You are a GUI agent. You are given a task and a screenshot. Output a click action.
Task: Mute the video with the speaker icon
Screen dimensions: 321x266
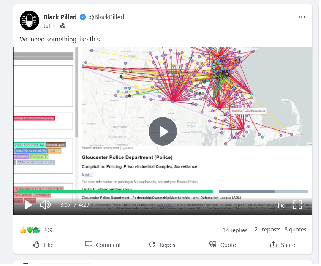tap(45, 205)
